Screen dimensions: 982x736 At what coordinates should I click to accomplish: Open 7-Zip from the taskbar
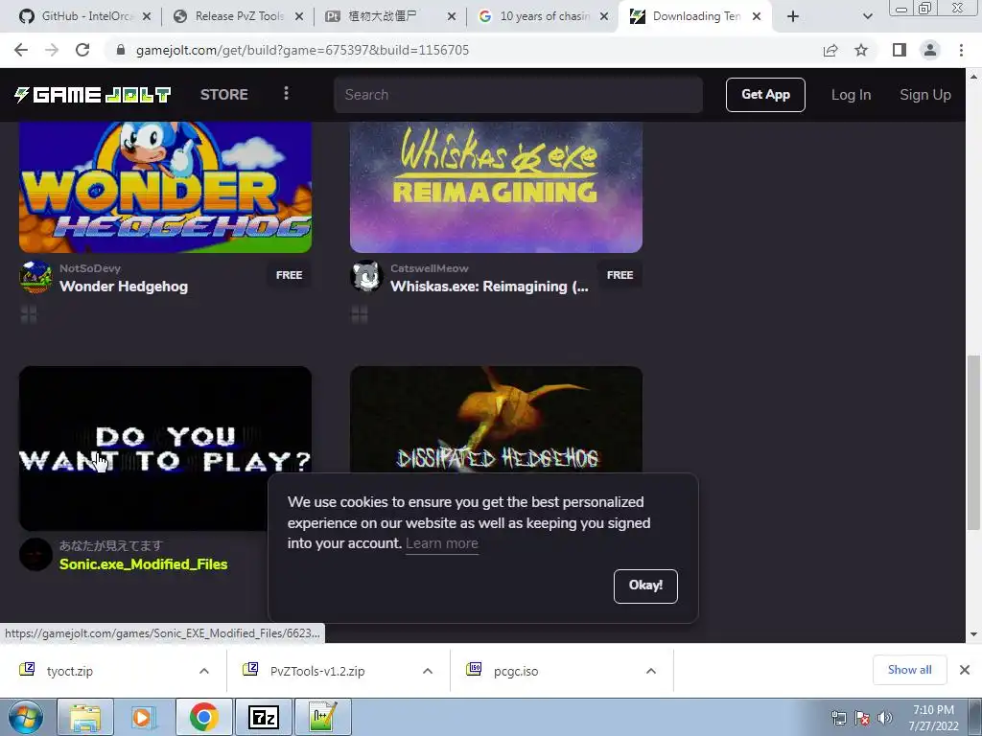263,717
